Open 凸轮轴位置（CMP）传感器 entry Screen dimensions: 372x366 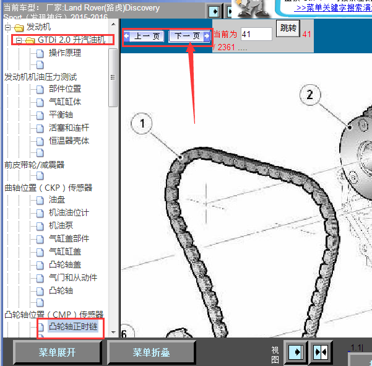[54, 315]
